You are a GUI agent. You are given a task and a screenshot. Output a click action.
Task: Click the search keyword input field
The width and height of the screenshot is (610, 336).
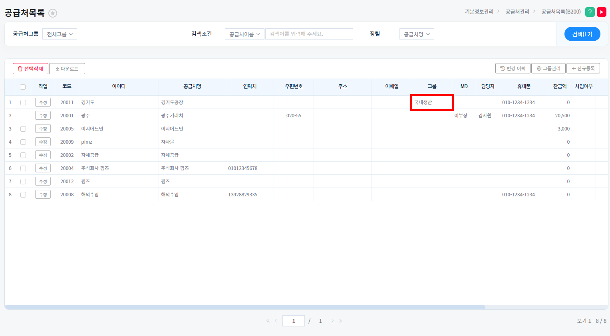pos(309,34)
